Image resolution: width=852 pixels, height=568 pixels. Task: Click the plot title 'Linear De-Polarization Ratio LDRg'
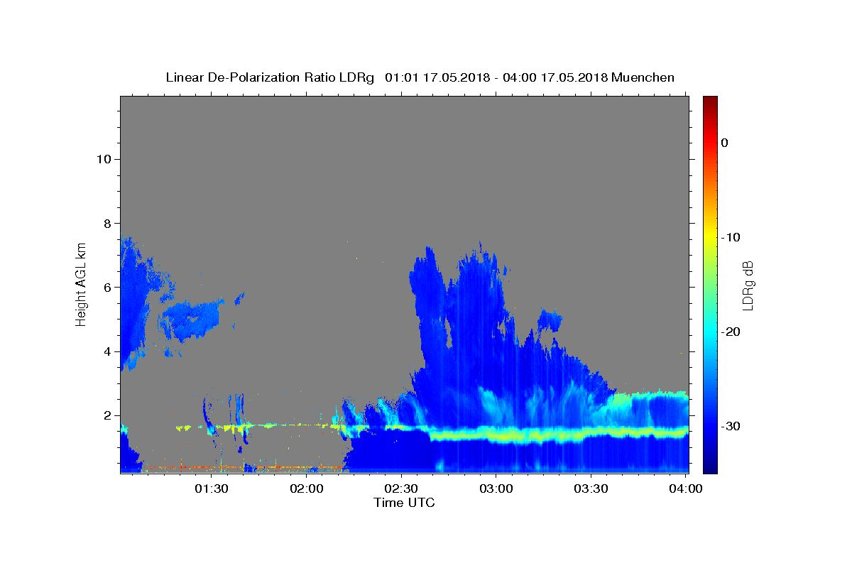click(x=270, y=77)
